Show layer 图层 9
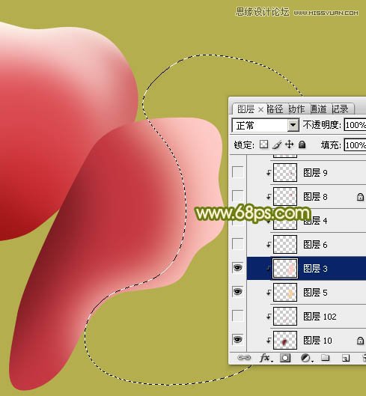366x396 pixels. pos(238,172)
